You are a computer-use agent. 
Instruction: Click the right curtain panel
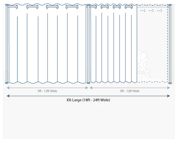pyautogui.click(x=113, y=43)
